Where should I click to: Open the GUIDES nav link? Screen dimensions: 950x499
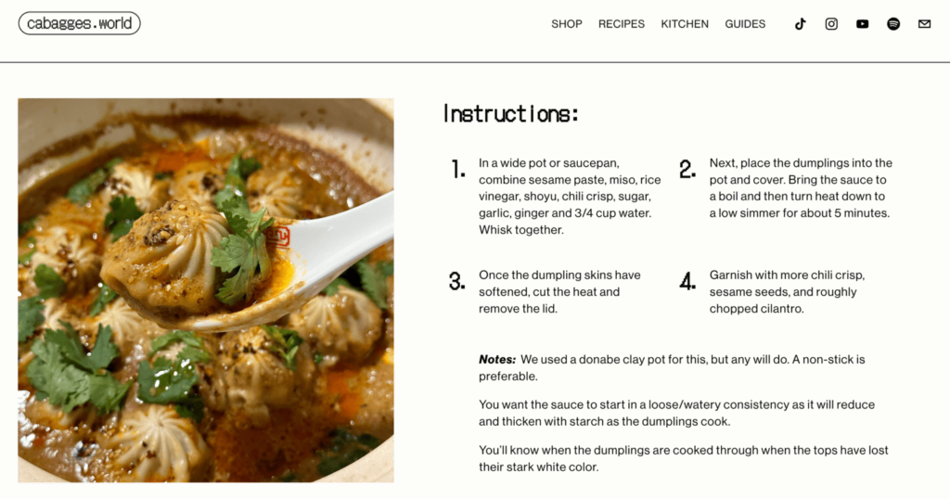tap(745, 24)
